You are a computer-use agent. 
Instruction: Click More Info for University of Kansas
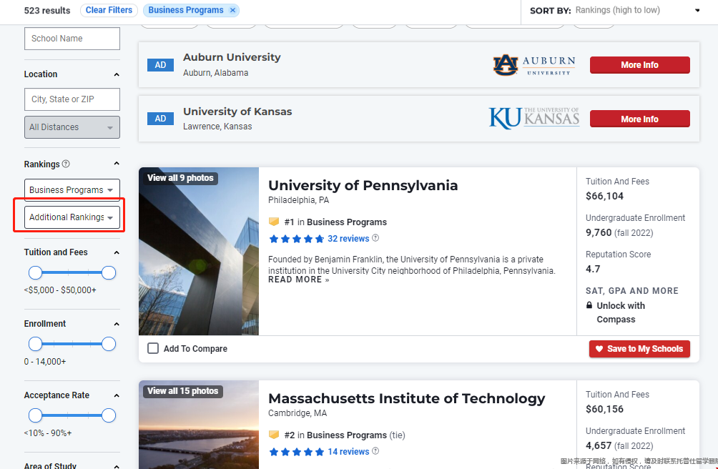[640, 119]
